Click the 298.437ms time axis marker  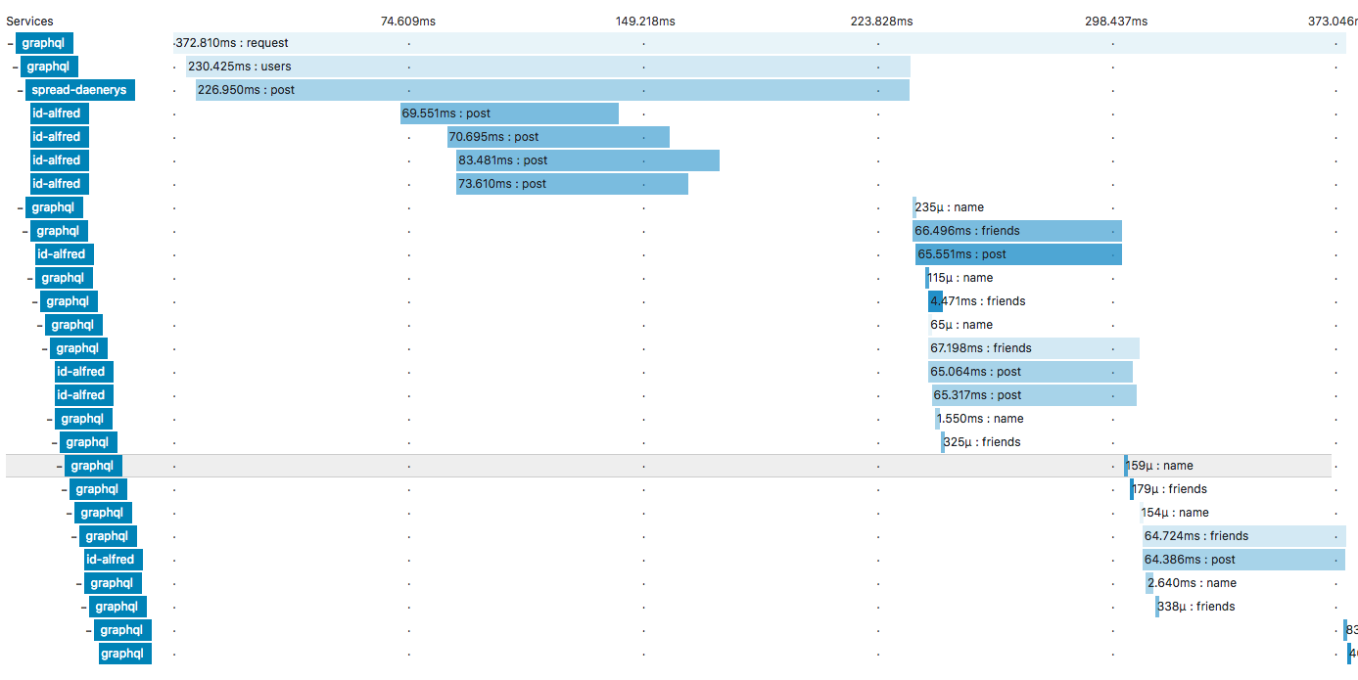tap(1116, 21)
